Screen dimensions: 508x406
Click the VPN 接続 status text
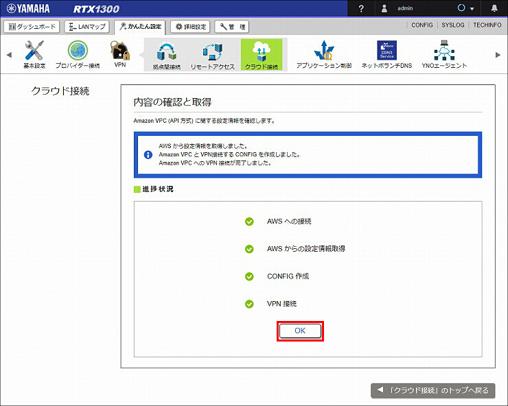tap(281, 304)
